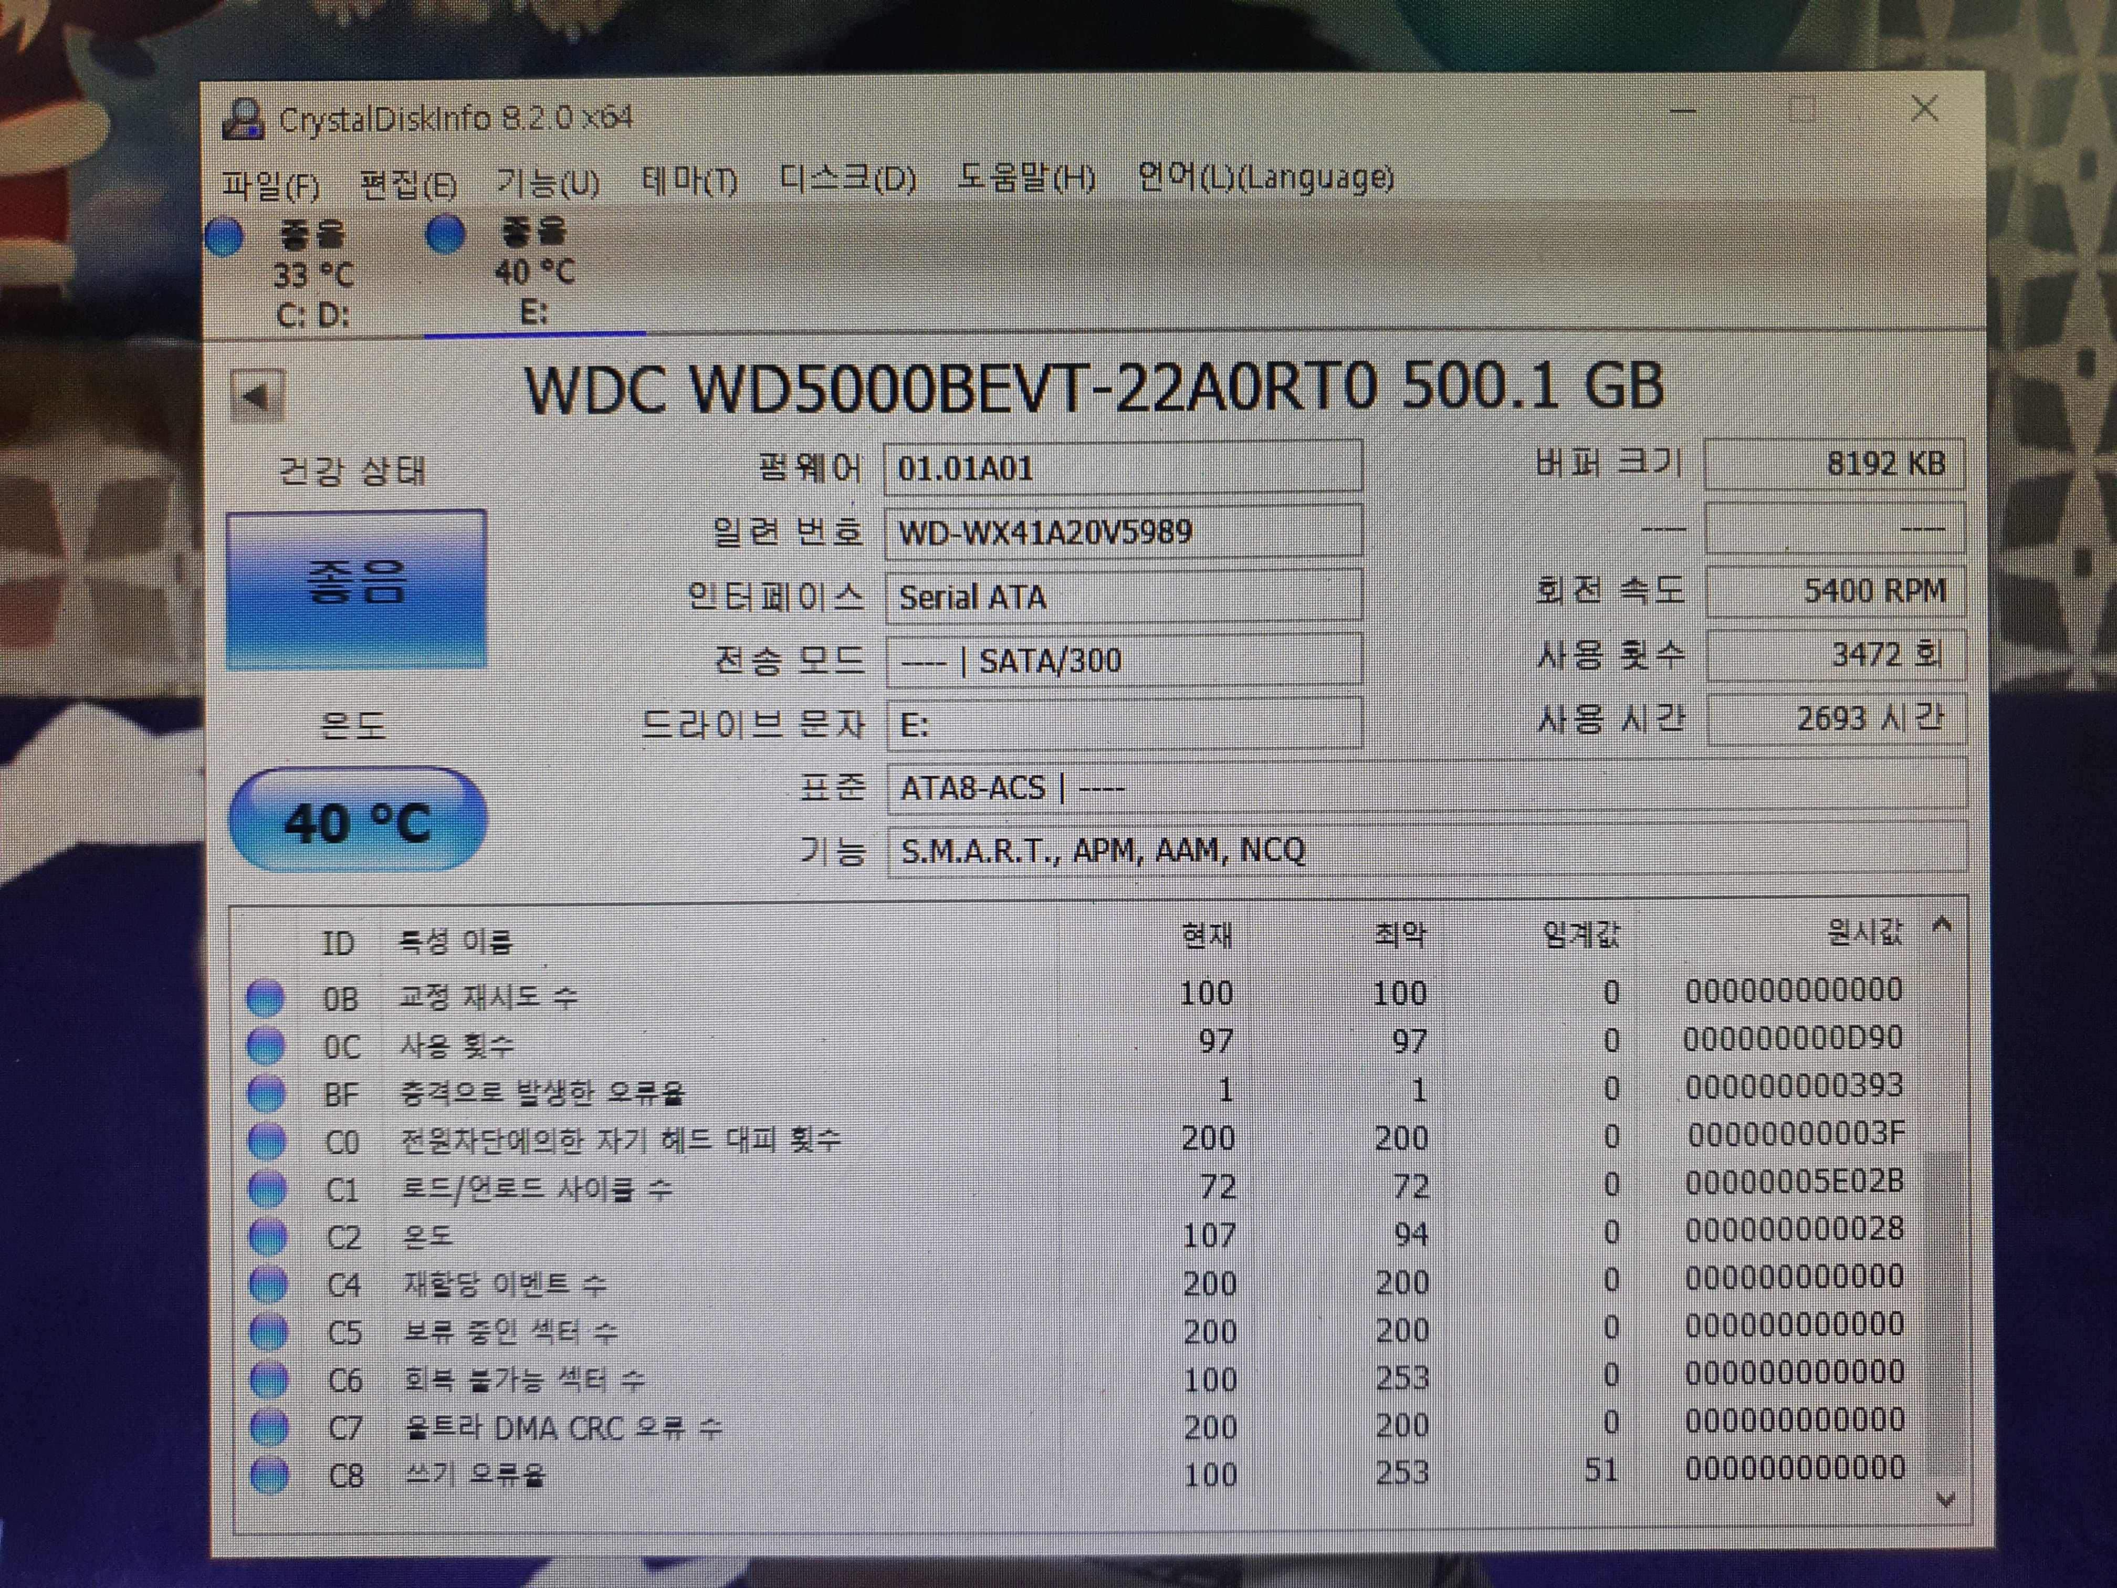This screenshot has height=1588, width=2117.
Task: Select the E: disk tab at 40 °C
Action: pos(534,272)
